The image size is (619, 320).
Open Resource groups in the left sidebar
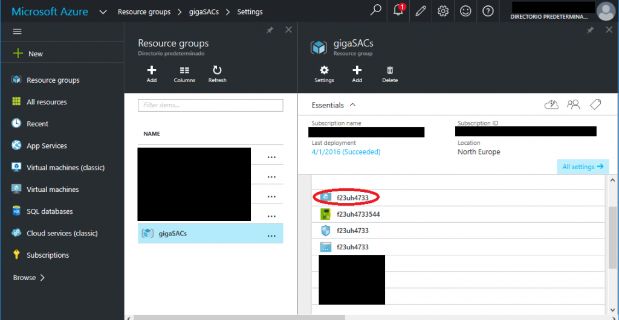coord(53,80)
